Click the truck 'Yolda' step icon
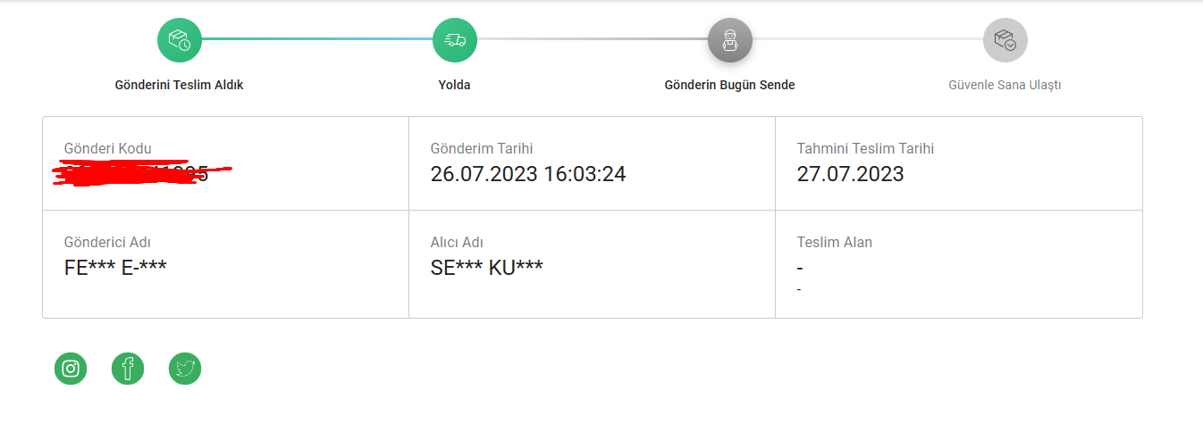Viewport: 1203px width, 440px height. (x=455, y=39)
